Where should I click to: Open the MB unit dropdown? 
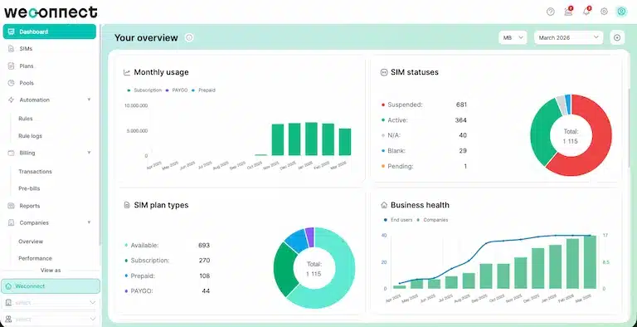[513, 38]
